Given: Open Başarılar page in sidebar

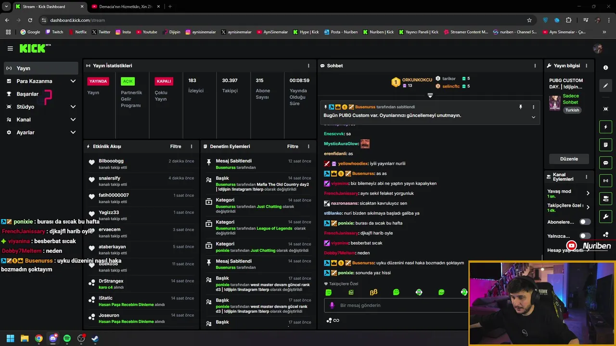Looking at the screenshot, I should click(x=41, y=94).
